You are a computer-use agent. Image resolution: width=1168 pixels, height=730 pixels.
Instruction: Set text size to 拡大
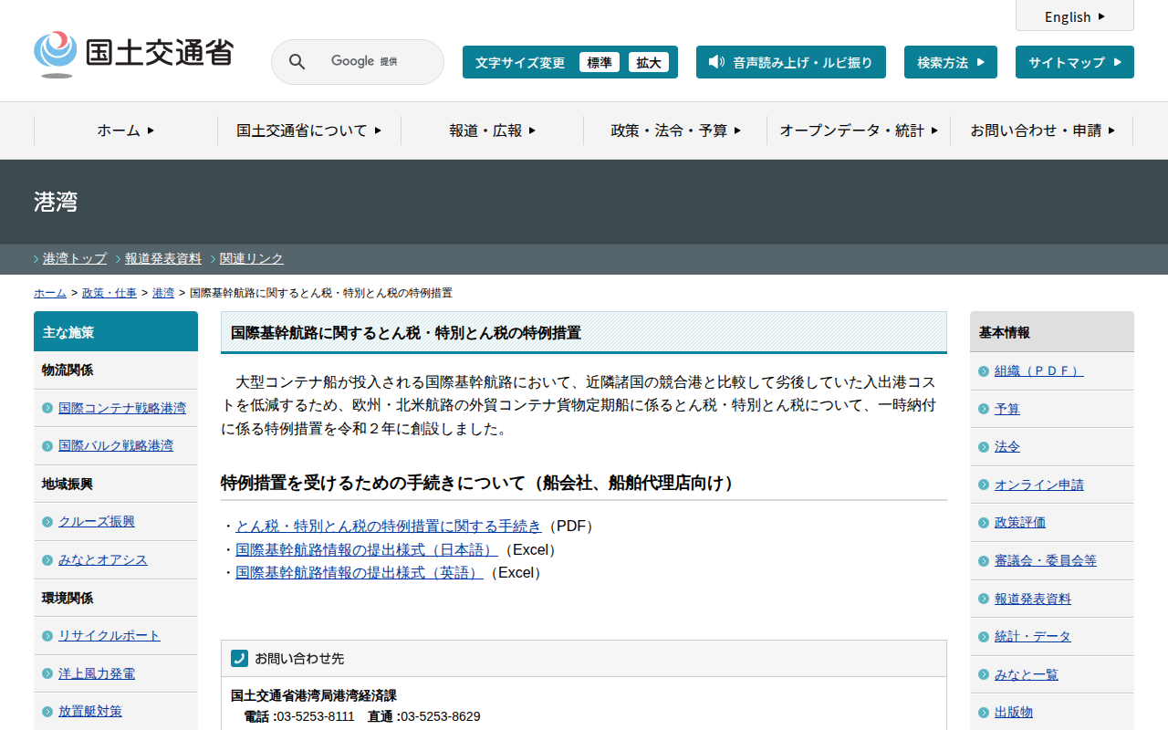click(649, 62)
